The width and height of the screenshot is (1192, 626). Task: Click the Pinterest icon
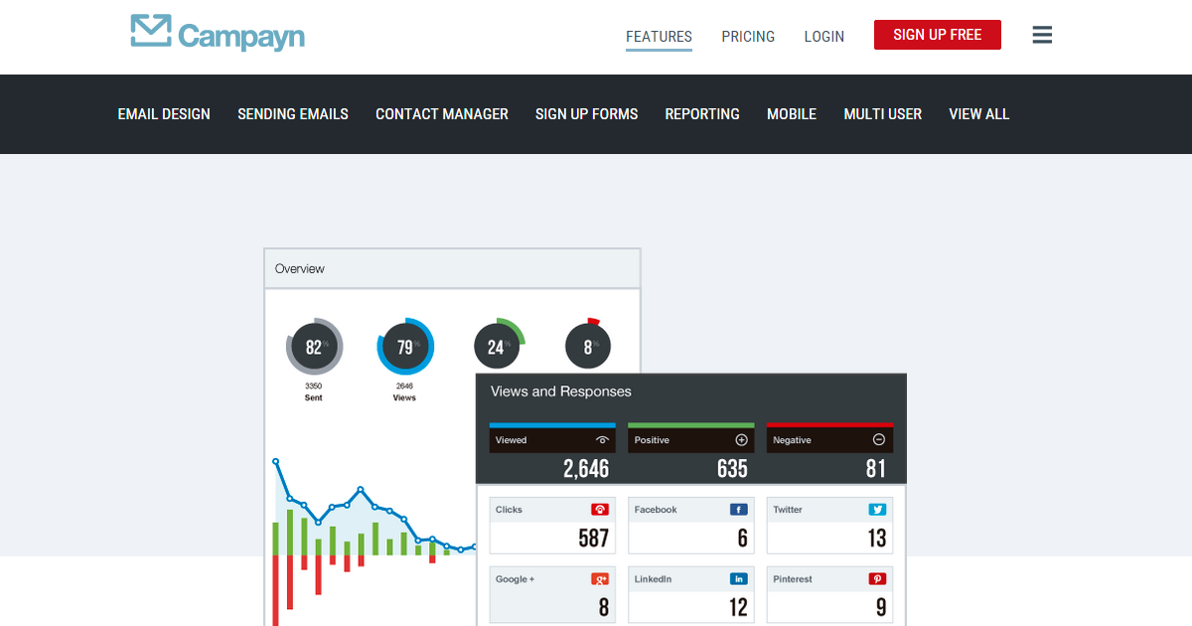[877, 579]
